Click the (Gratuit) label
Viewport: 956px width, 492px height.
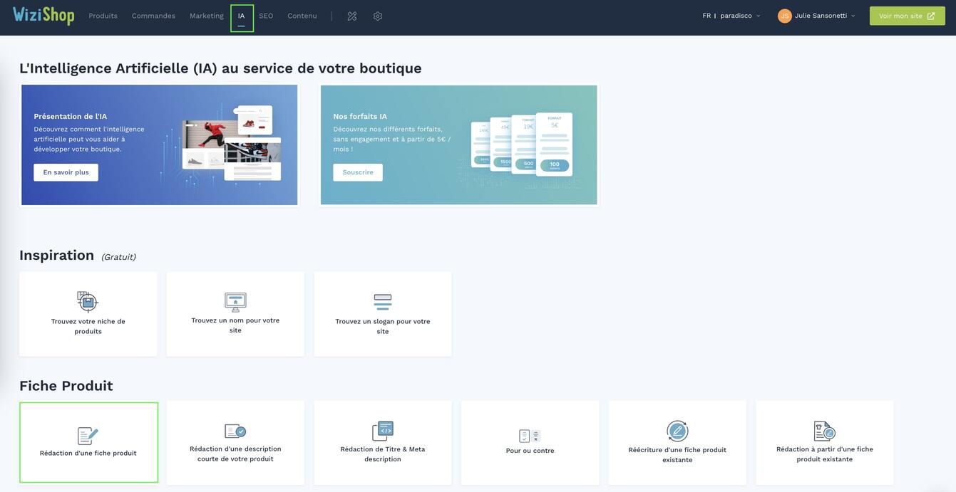point(118,257)
